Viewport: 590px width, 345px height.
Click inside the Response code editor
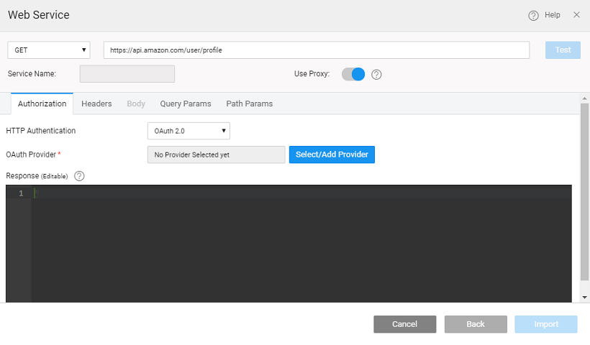coord(302,244)
